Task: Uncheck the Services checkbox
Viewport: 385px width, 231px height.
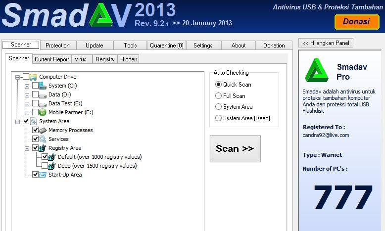Action: click(35, 139)
